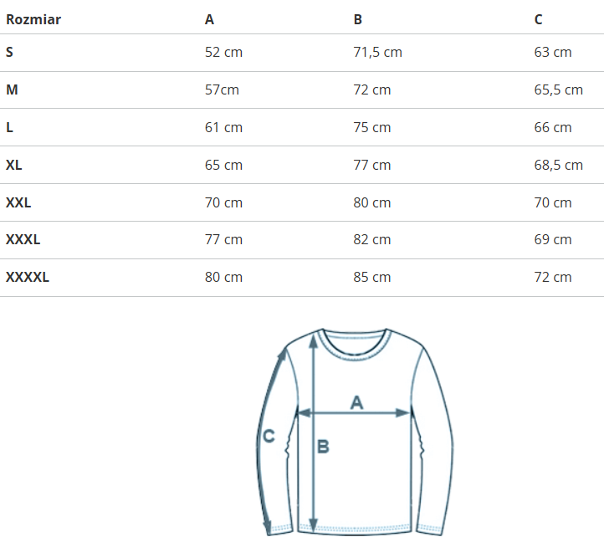Click the Rozmiar column header
The image size is (604, 542).
point(33,19)
